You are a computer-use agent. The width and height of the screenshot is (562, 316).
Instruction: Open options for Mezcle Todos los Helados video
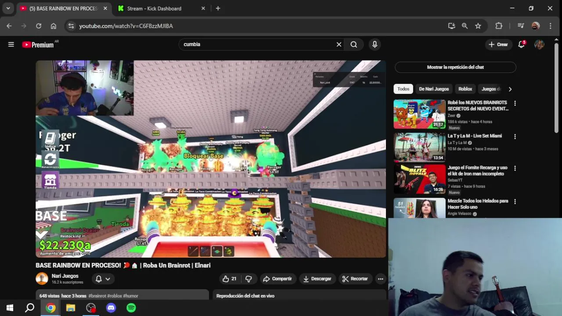515,201
